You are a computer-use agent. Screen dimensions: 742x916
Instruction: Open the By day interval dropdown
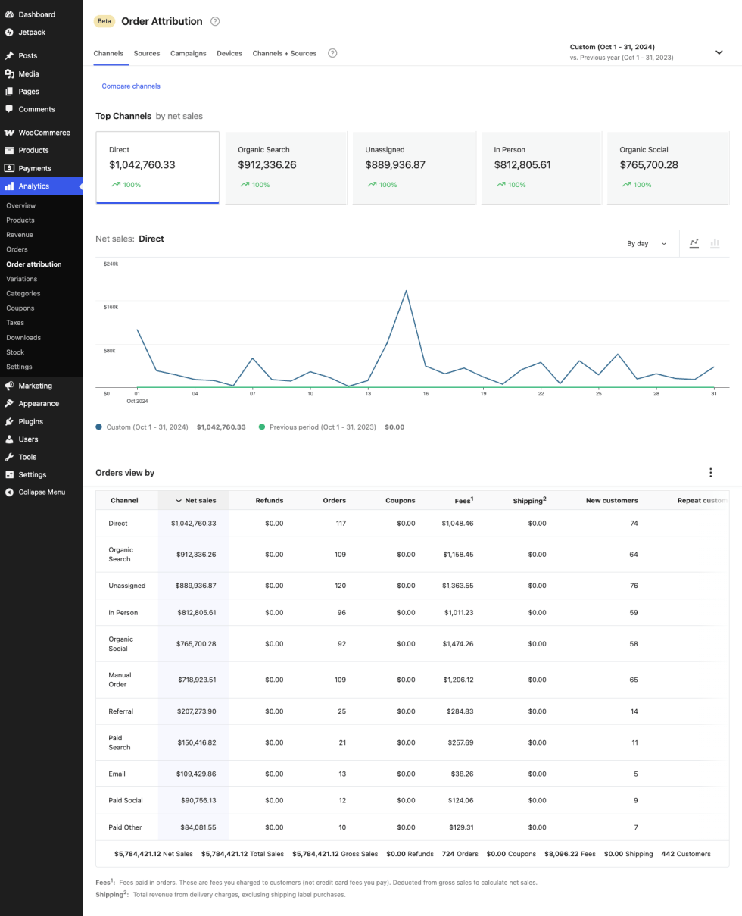(x=647, y=244)
